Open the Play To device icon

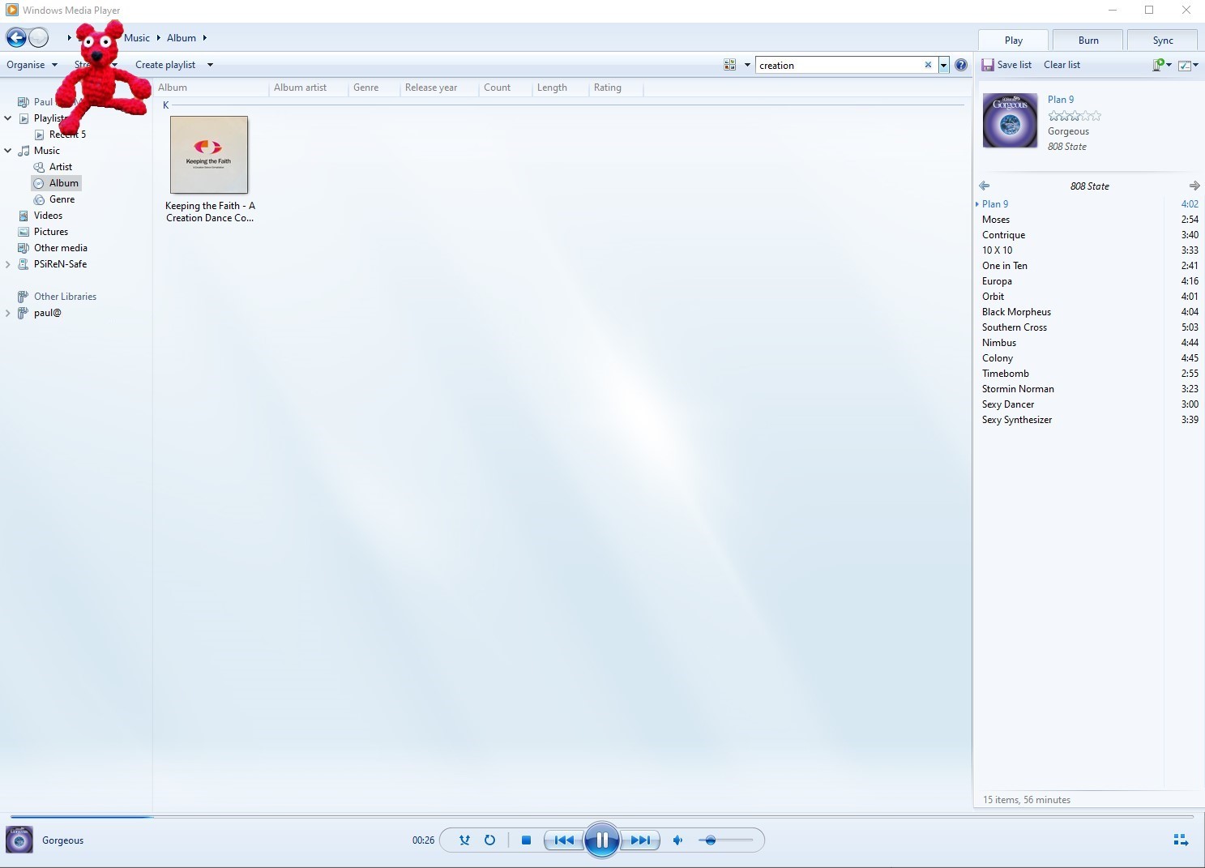(1159, 65)
